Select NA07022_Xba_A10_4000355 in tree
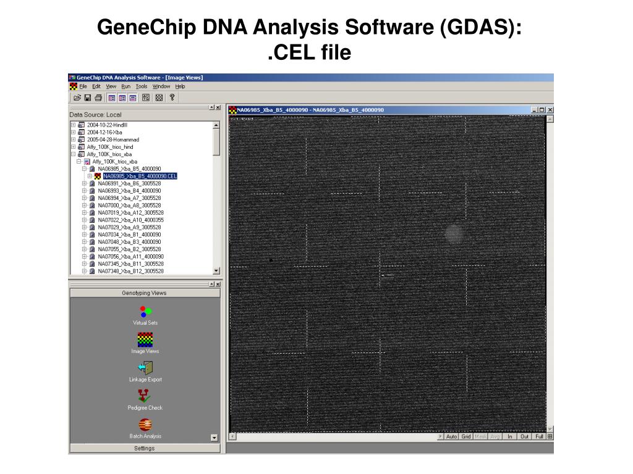633x474 pixels. click(x=130, y=220)
